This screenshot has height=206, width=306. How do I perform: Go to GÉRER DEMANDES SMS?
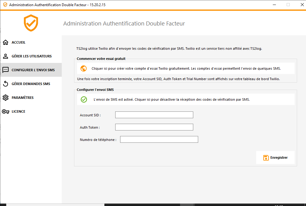click(x=31, y=84)
